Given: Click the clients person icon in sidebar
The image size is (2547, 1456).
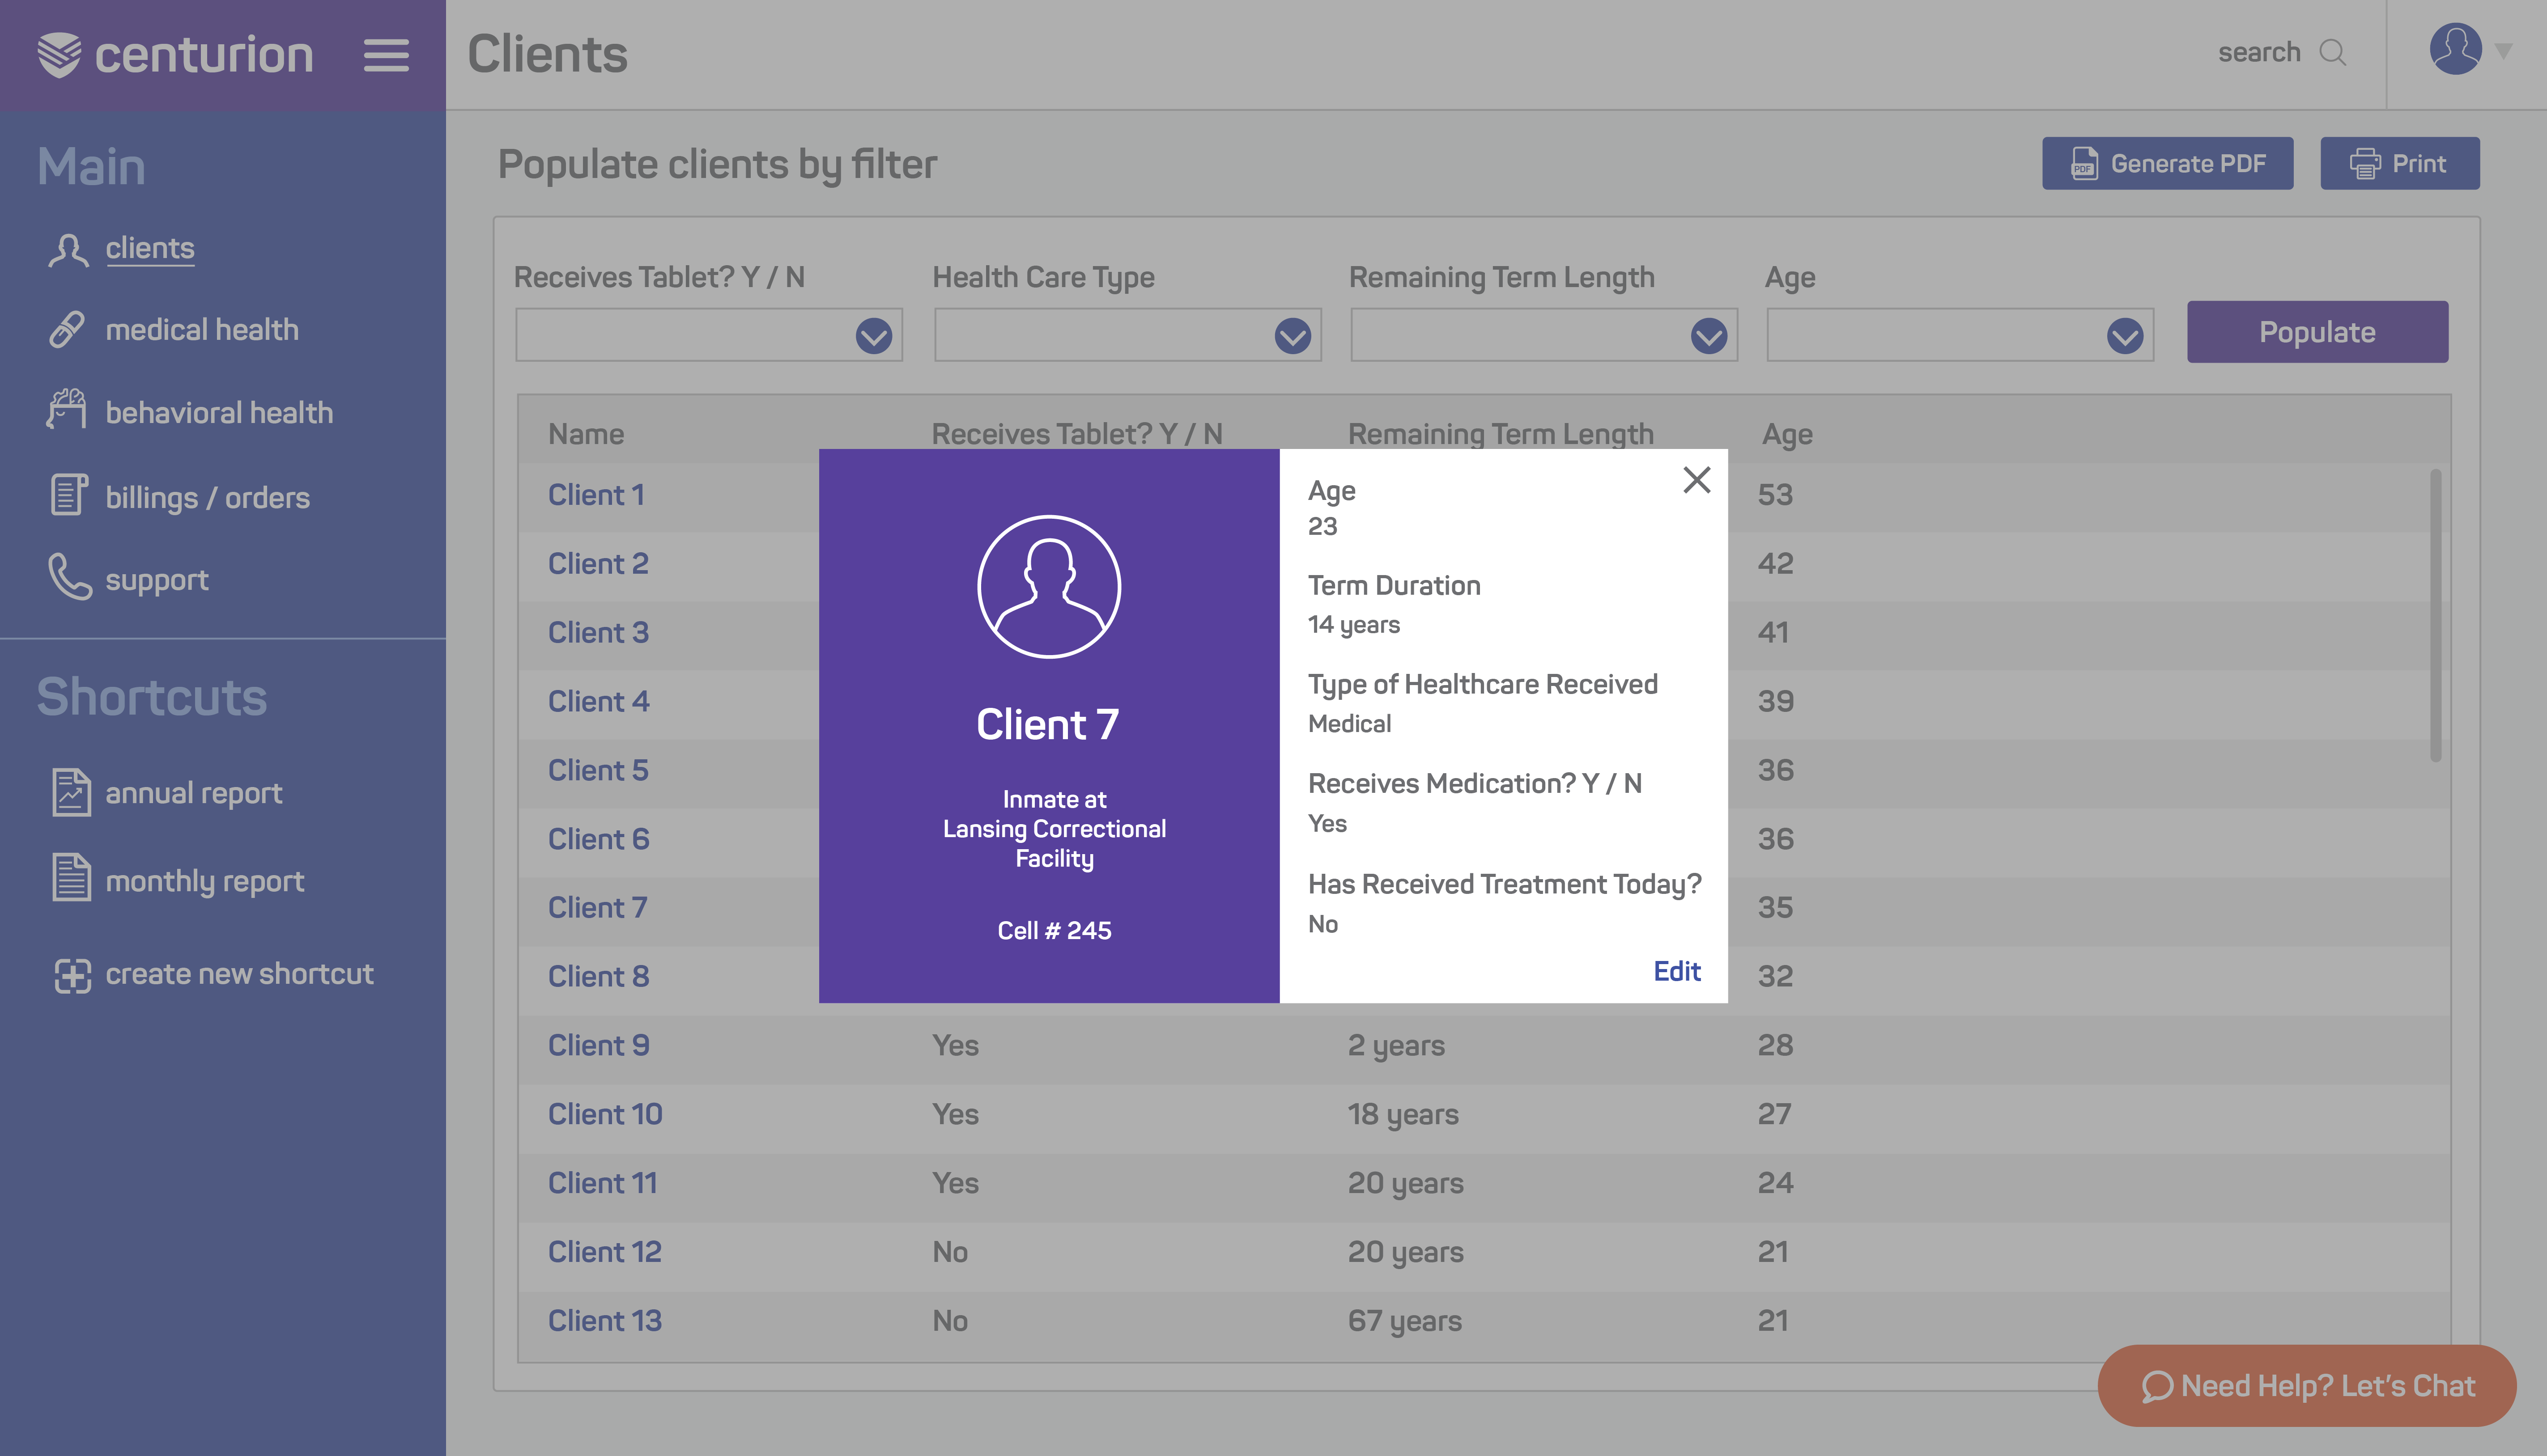Looking at the screenshot, I should 68,250.
